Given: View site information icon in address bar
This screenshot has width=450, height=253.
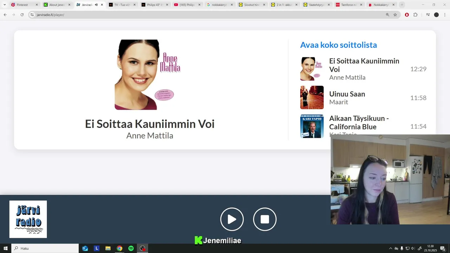Looking at the screenshot, I should coord(32,15).
